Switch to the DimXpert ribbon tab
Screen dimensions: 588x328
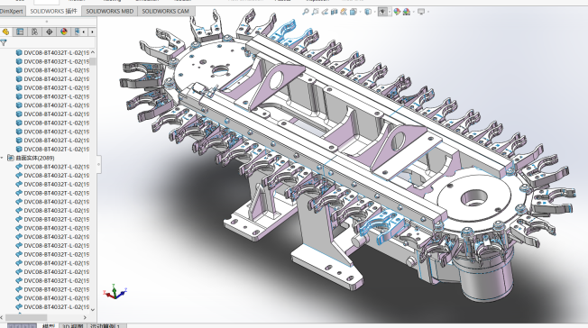point(13,11)
